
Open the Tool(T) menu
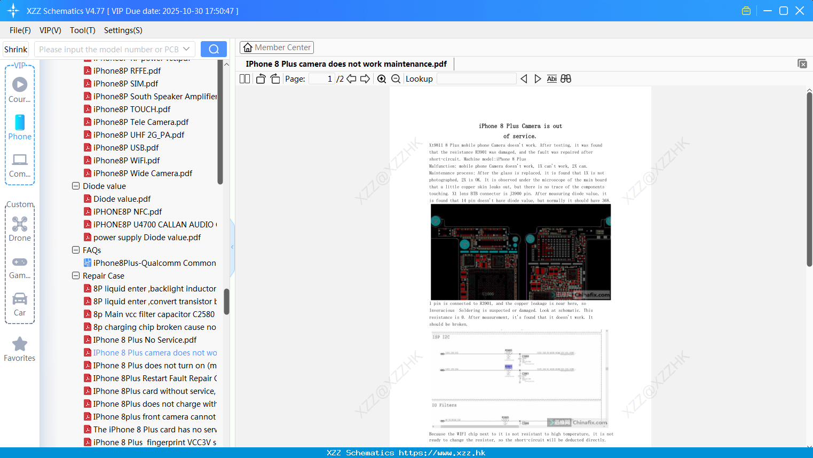pyautogui.click(x=83, y=30)
